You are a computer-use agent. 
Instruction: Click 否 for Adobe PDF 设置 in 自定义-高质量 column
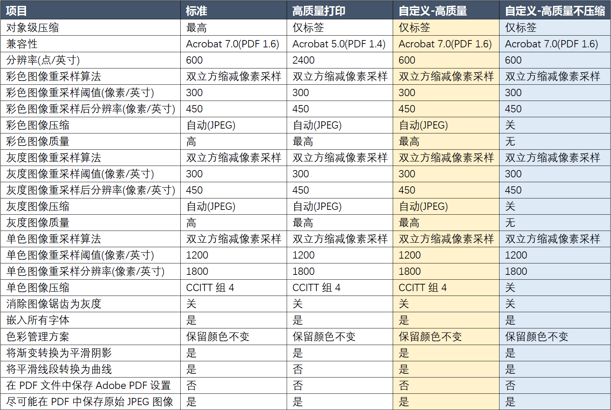[404, 385]
